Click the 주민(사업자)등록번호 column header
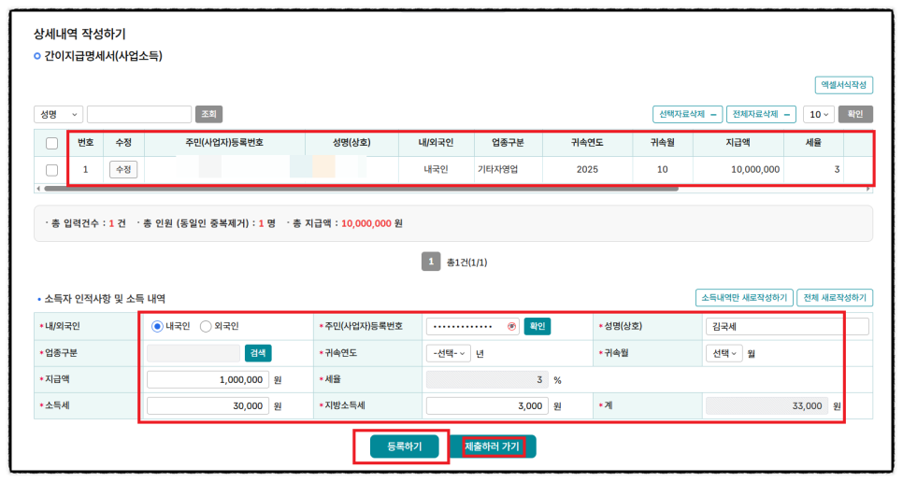 pos(224,143)
